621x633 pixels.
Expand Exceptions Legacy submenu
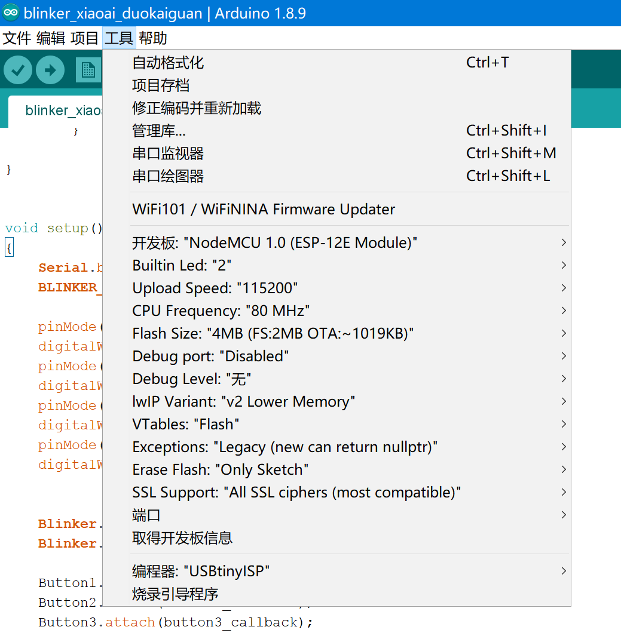336,447
